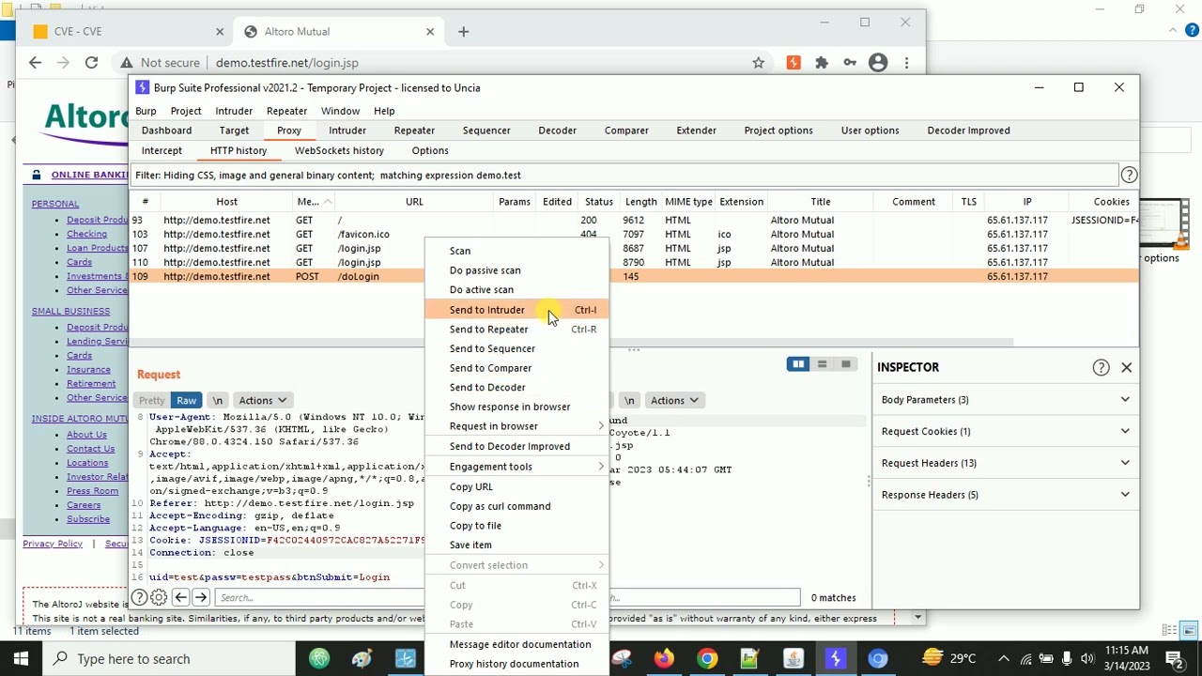Open the filter help question-mark icon
The width and height of the screenshot is (1202, 676).
point(1129,175)
